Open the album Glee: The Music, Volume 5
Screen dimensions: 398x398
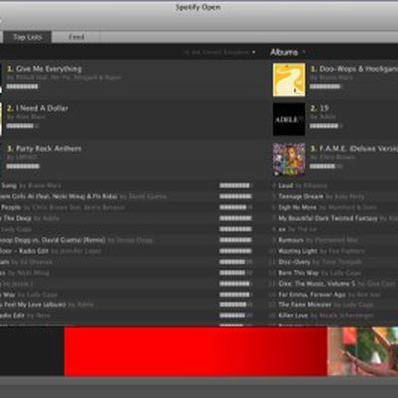click(316, 284)
